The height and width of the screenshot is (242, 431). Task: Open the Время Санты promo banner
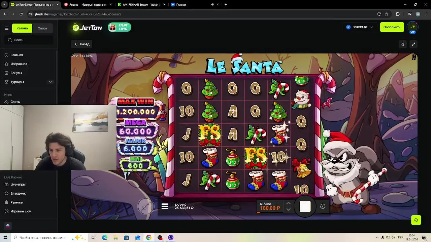pos(120,27)
